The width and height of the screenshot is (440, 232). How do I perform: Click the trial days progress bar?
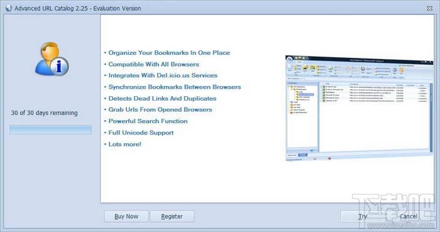50,130
